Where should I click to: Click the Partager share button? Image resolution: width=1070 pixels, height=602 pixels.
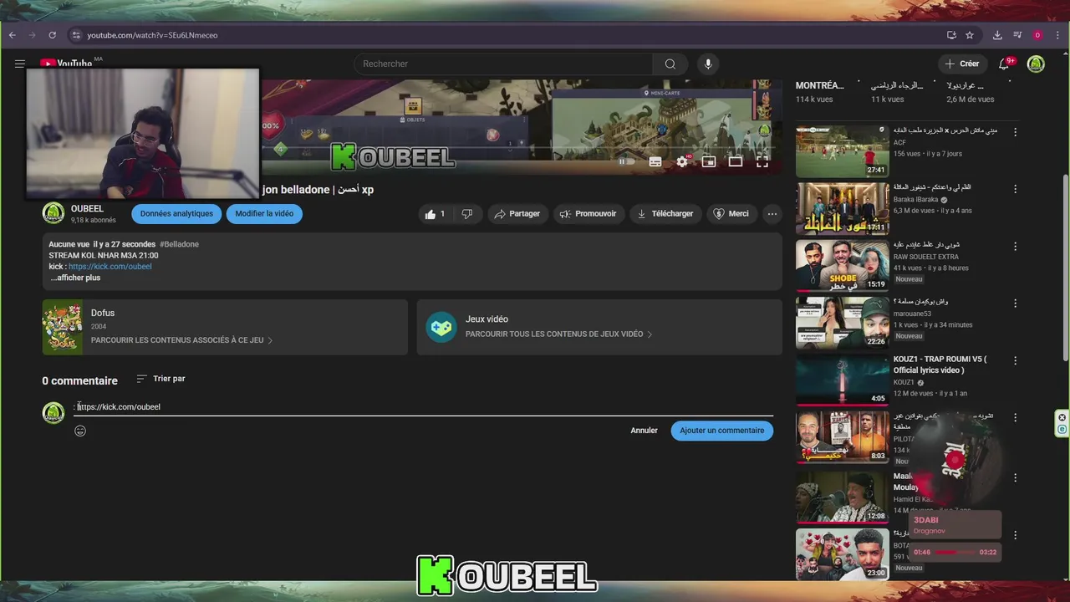[517, 214]
